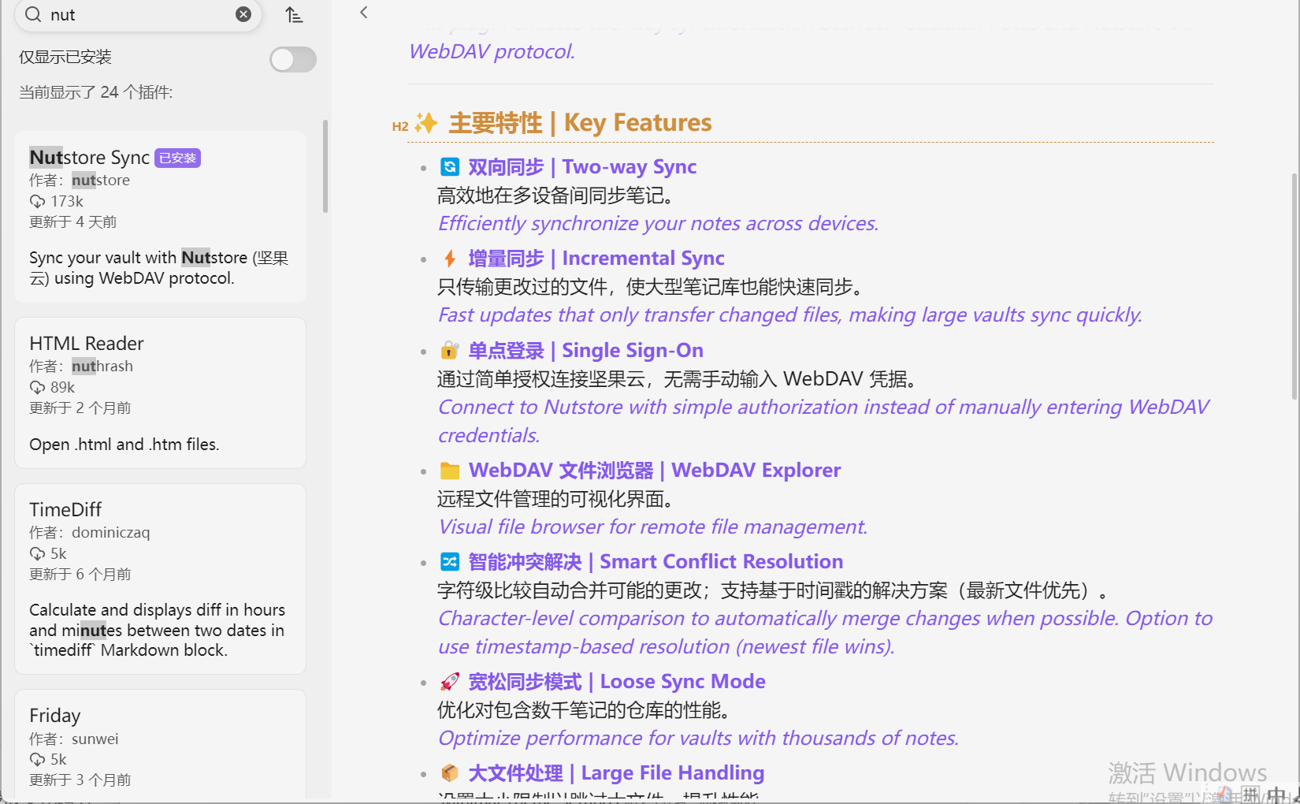Click the 大文件处理 | Large File Handling title

point(616,773)
